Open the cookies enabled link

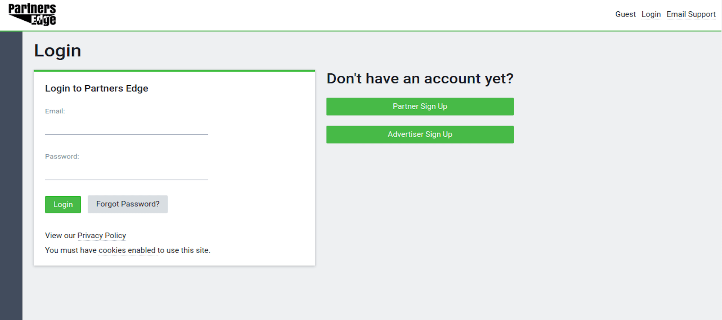point(127,250)
